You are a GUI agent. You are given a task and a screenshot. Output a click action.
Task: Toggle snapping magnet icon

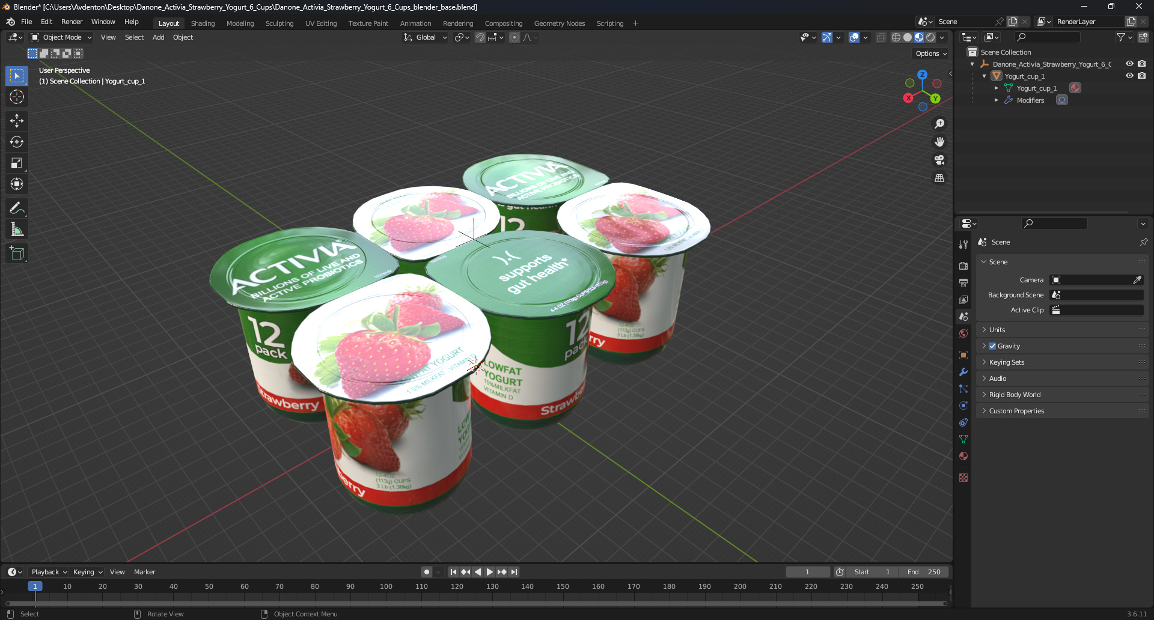point(480,37)
